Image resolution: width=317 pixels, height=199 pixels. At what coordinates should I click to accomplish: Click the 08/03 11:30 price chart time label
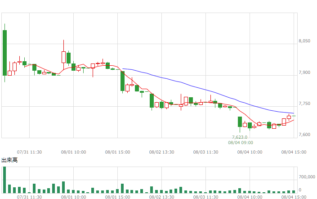tap(205, 152)
